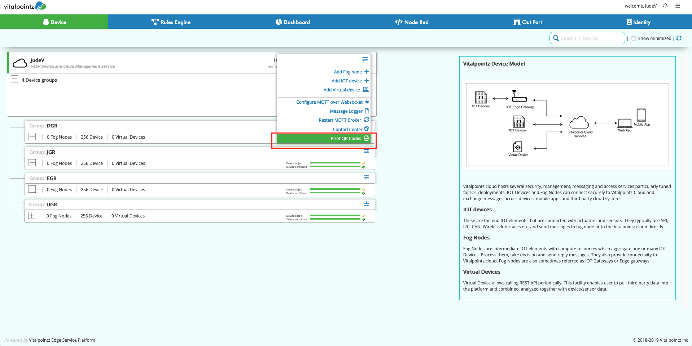Toggle the Show minimized checkbox
This screenshot has width=692, height=346.
click(634, 38)
